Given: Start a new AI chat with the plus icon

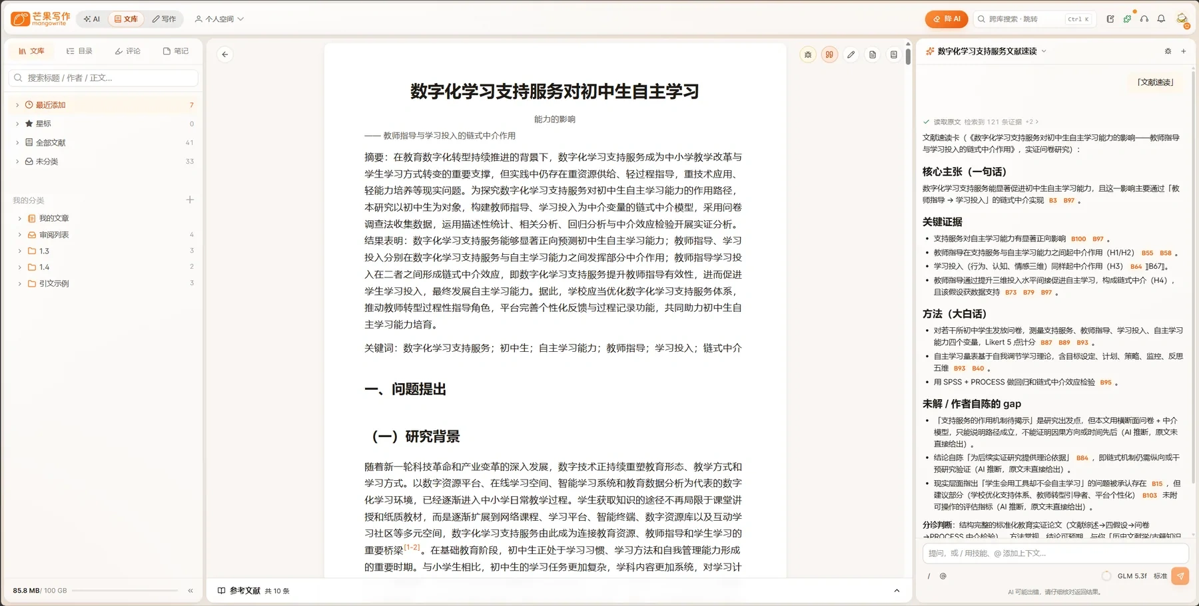Looking at the screenshot, I should tap(1184, 51).
